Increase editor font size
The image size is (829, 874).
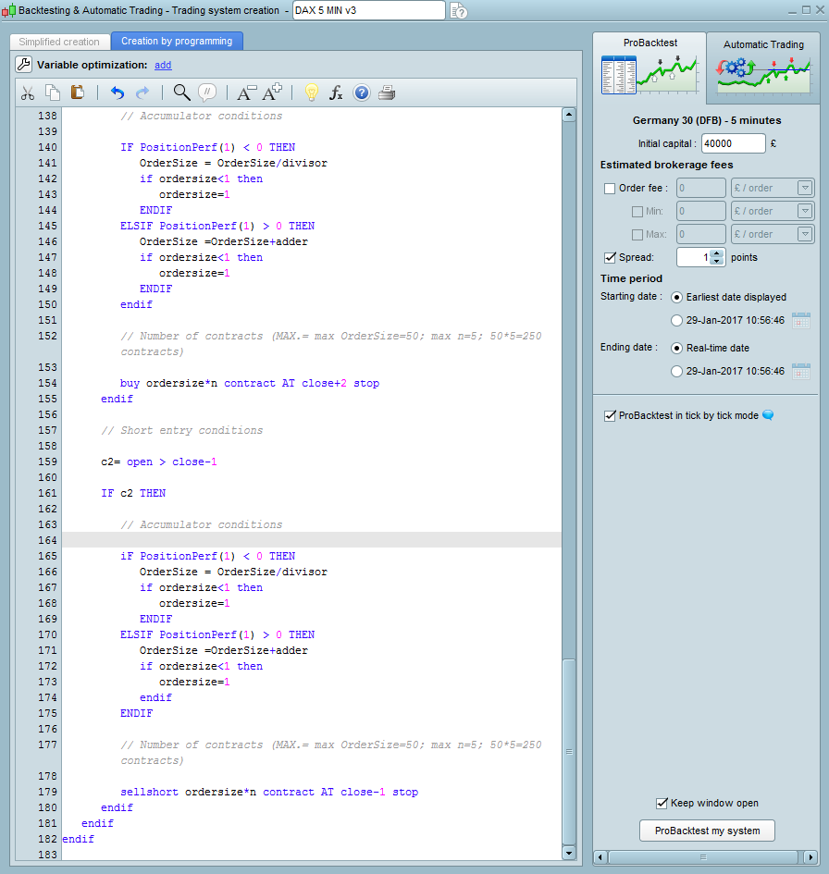coord(272,92)
